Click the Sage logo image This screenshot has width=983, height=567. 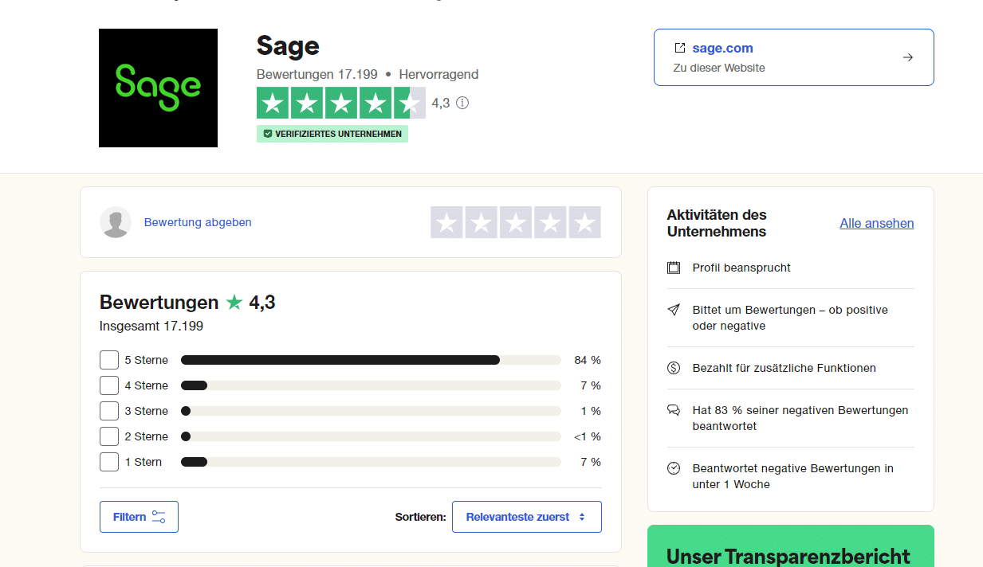[x=158, y=88]
